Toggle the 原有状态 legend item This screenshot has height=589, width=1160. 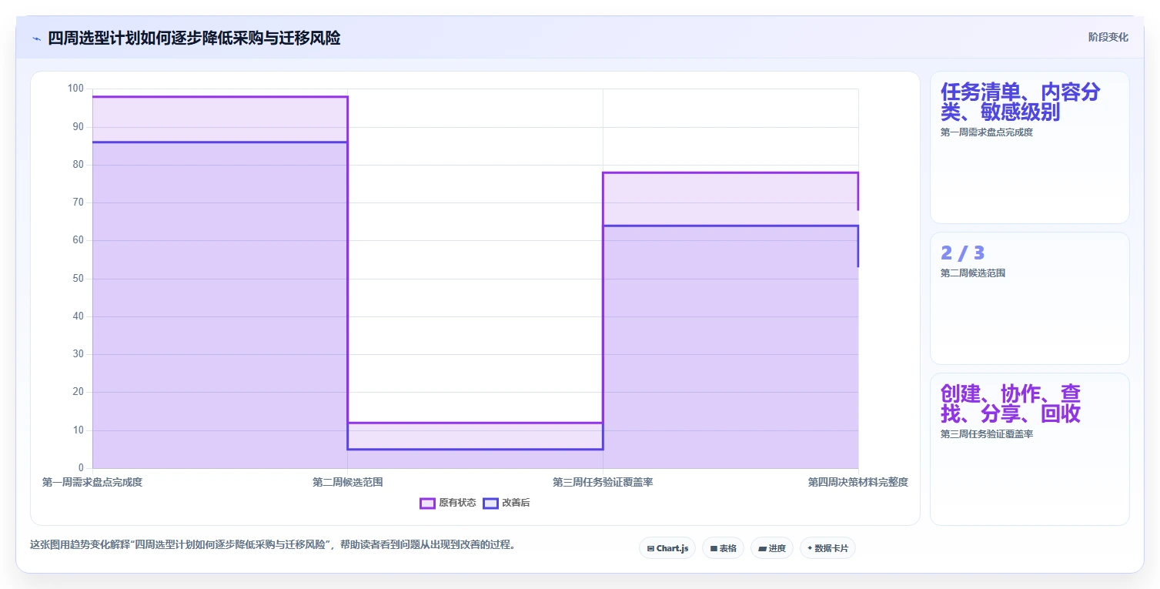pyautogui.click(x=448, y=503)
